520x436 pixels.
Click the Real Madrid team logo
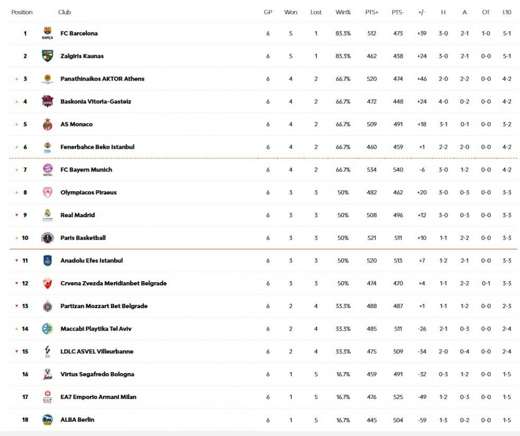[47, 215]
